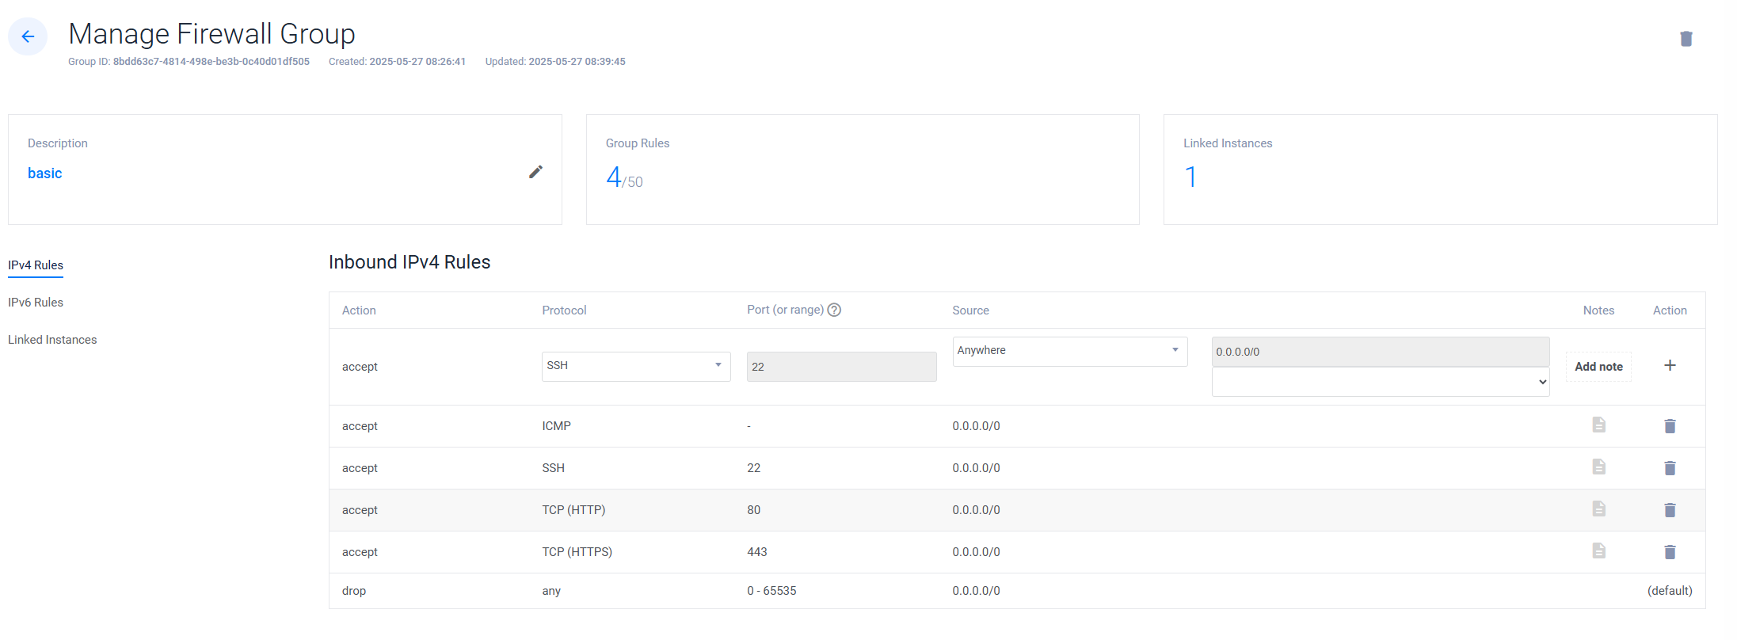The image size is (1737, 640).
Task: Click the source address field 0.0.0.0/0
Action: tap(1381, 352)
